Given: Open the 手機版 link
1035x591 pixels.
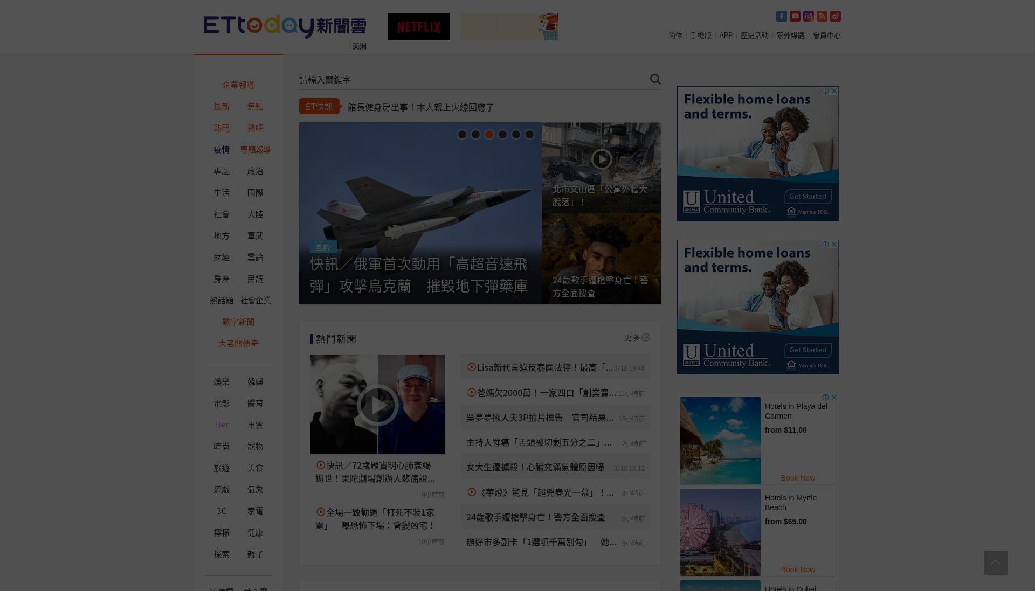Looking at the screenshot, I should 701,35.
